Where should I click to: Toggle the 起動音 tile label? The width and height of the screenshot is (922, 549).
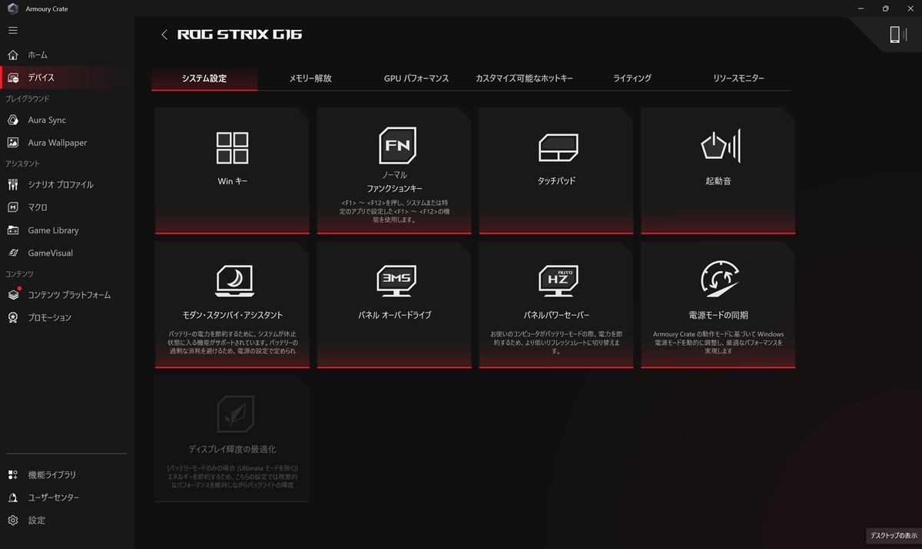click(x=718, y=181)
